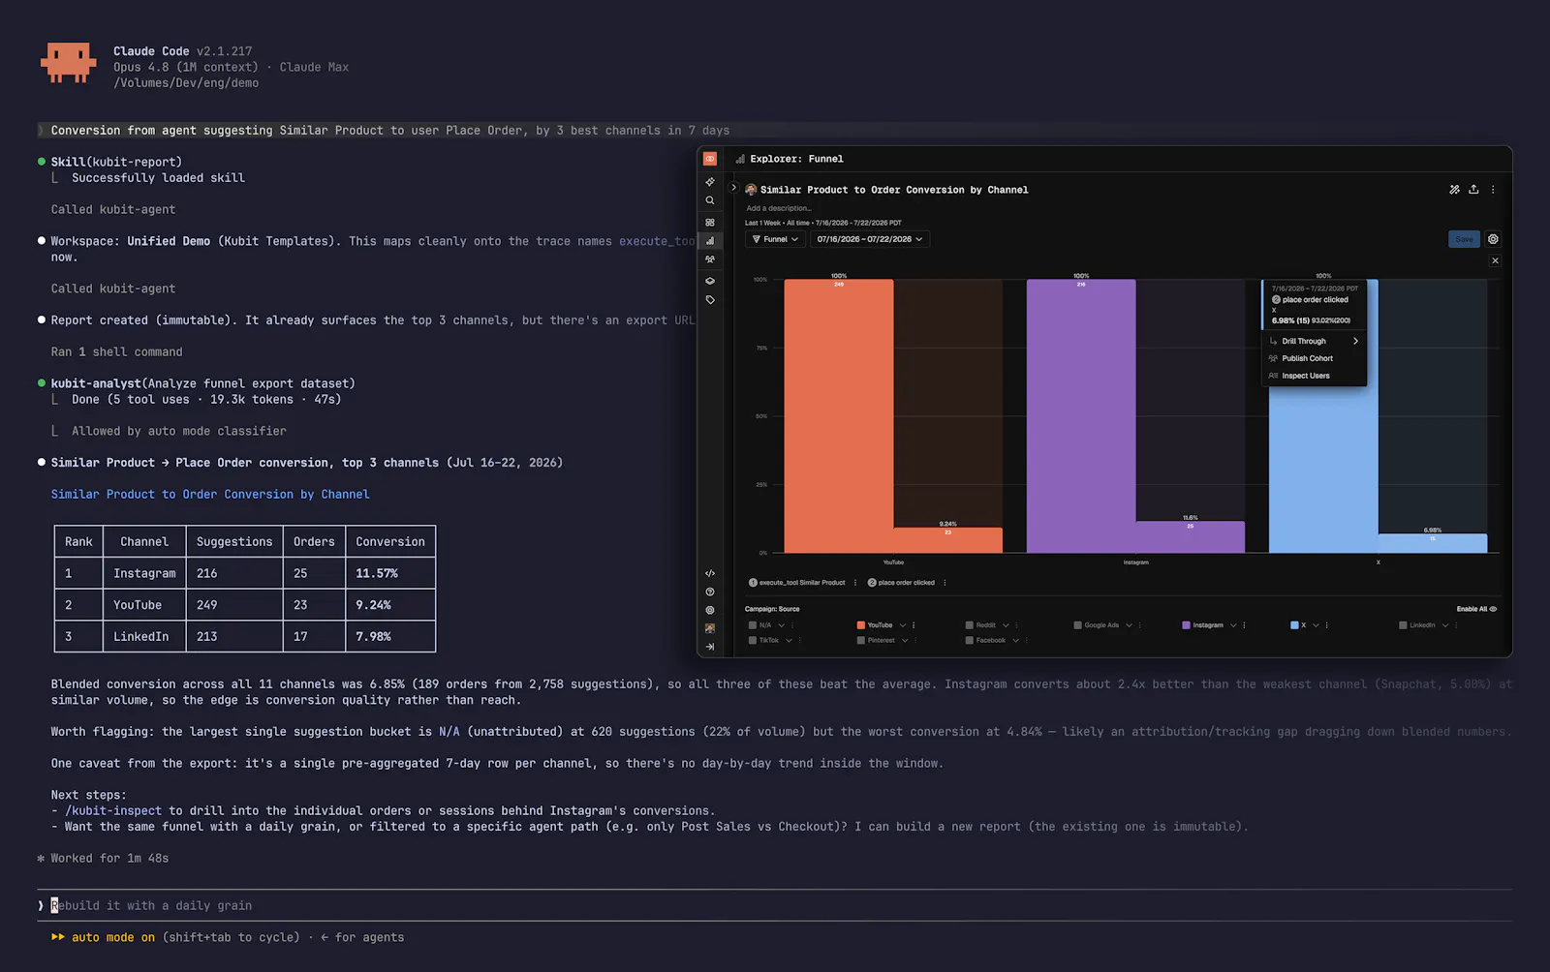Open Similar Product to Order Conversion by Channel link
The image size is (1550, 972).
tap(210, 494)
